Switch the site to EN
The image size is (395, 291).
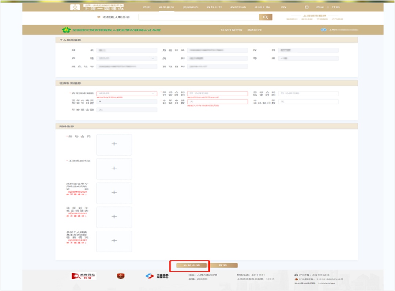click(x=284, y=7)
